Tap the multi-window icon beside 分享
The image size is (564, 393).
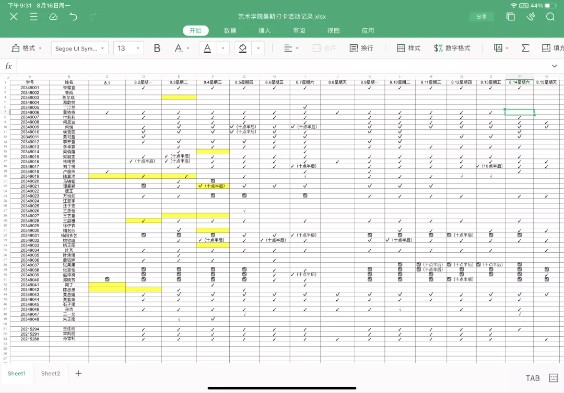coord(510,17)
